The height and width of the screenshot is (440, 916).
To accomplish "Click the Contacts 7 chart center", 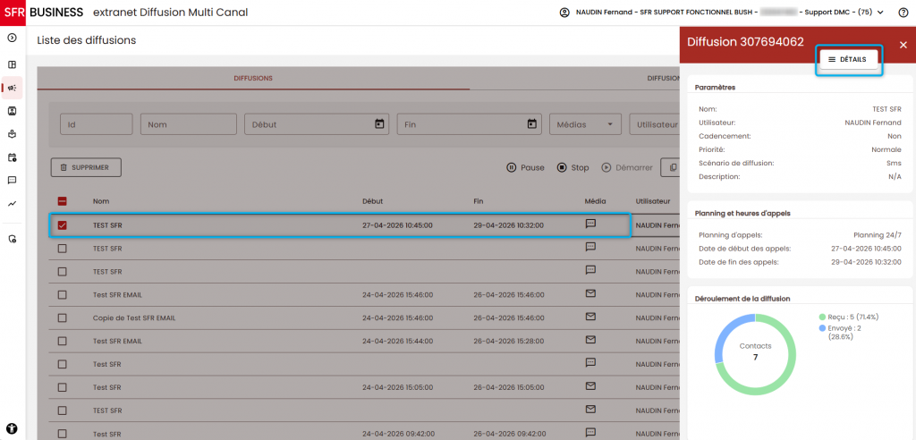I will tap(755, 351).
